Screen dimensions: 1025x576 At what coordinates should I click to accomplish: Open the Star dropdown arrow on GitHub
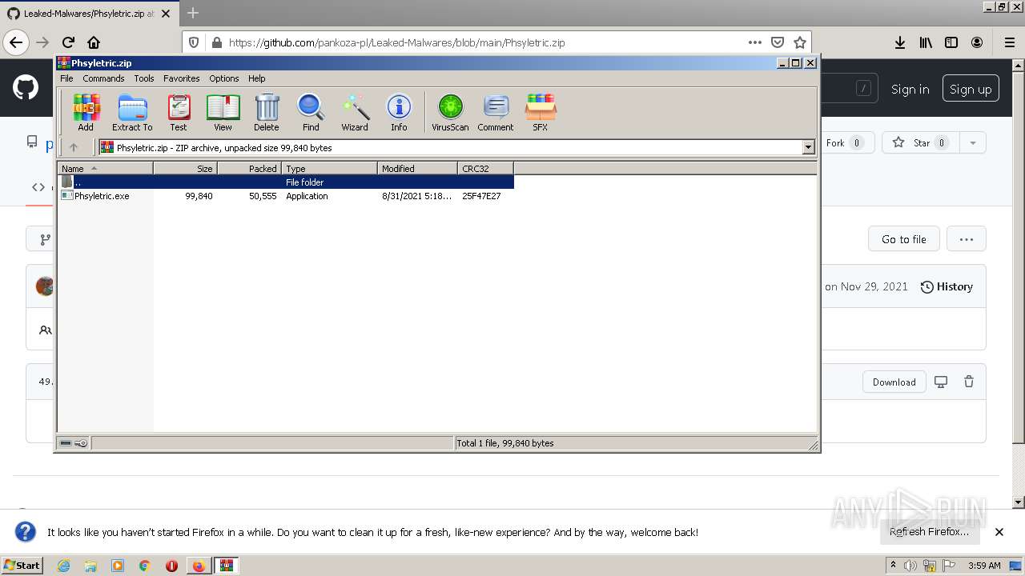pyautogui.click(x=972, y=142)
